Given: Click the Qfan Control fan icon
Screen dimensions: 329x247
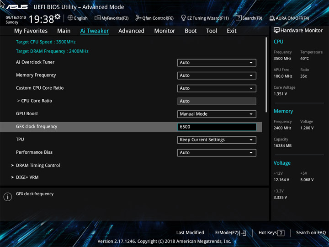Looking at the screenshot, I should point(138,18).
